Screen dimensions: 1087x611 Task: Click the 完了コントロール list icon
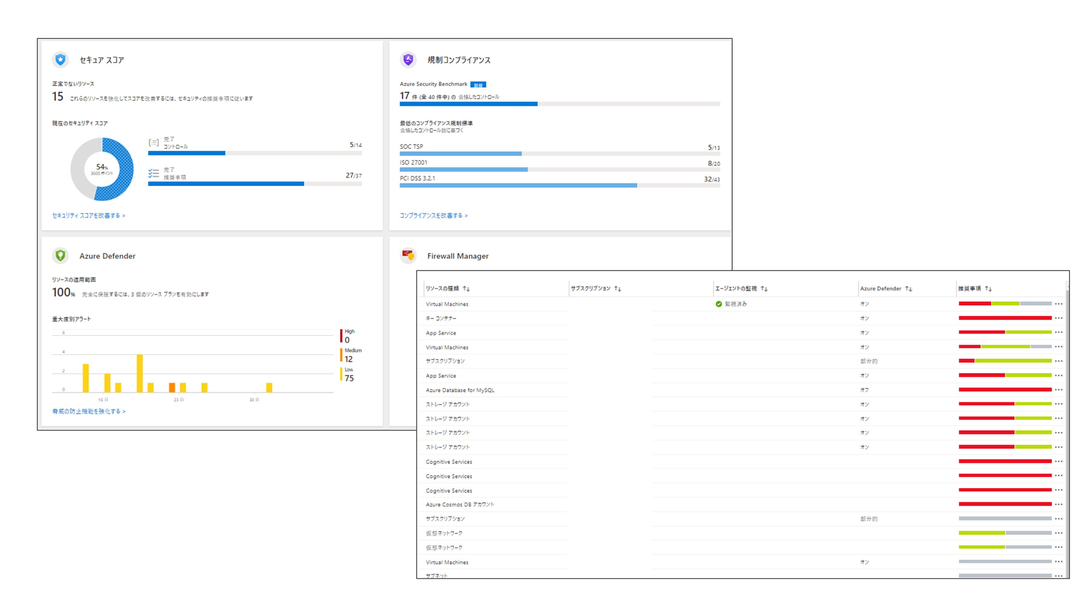point(154,142)
